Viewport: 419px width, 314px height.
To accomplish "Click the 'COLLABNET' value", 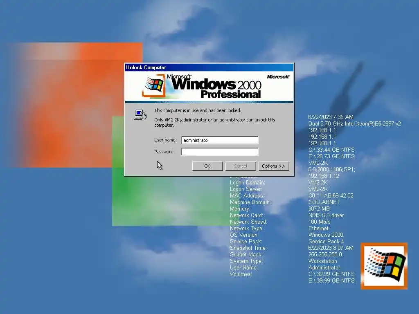I will [324, 202].
